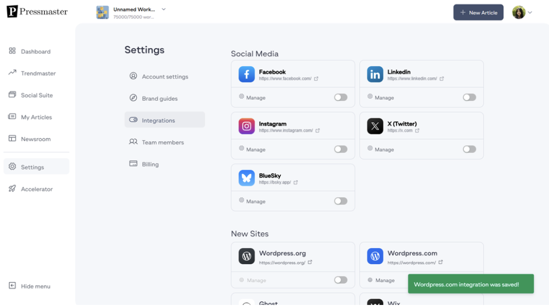Click LinkedIn Manage gear icon

pos(370,97)
